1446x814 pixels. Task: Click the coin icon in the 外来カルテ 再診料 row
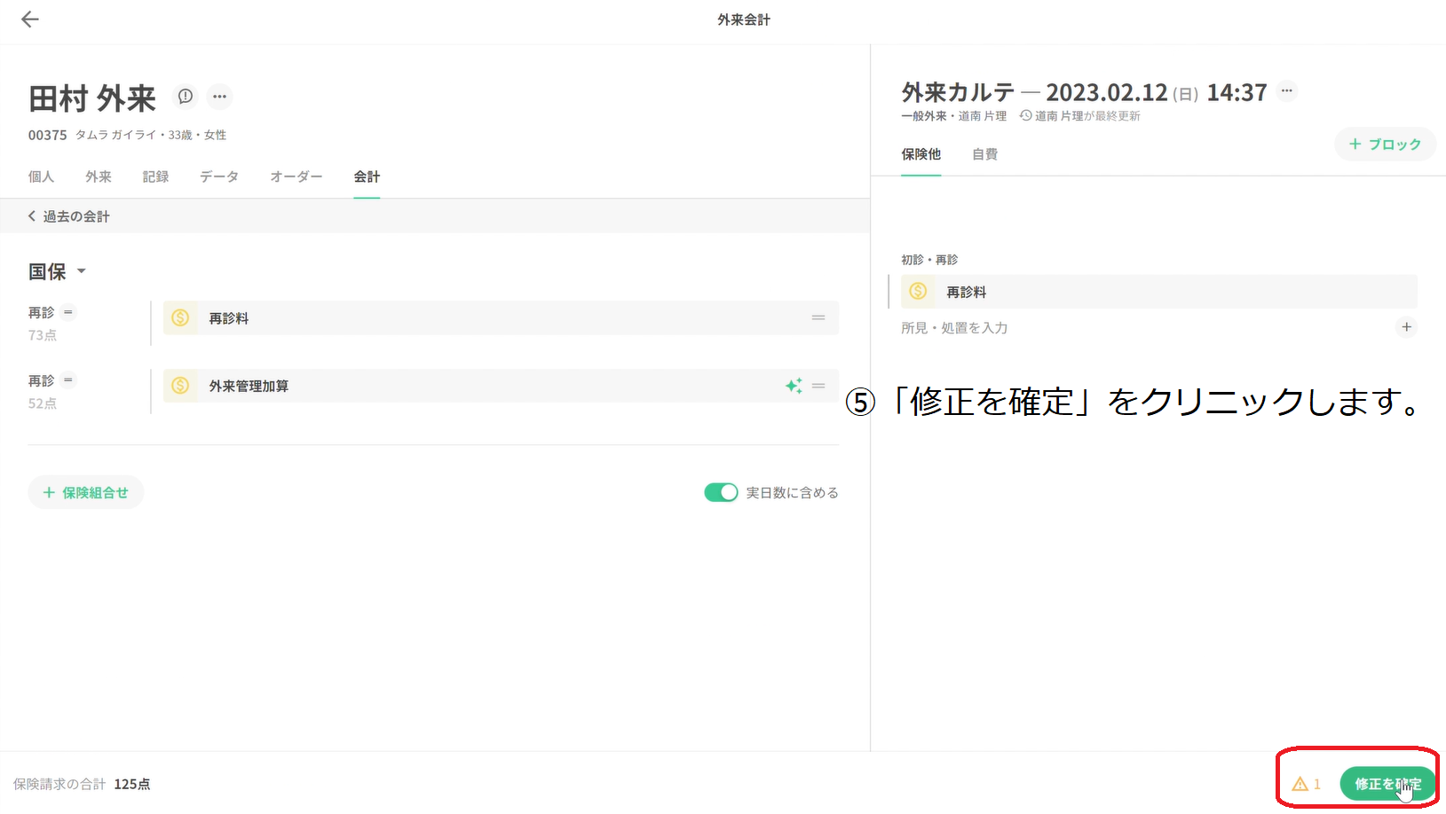918,291
